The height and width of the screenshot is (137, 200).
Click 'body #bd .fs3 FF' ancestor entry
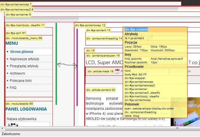click(x=135, y=75)
